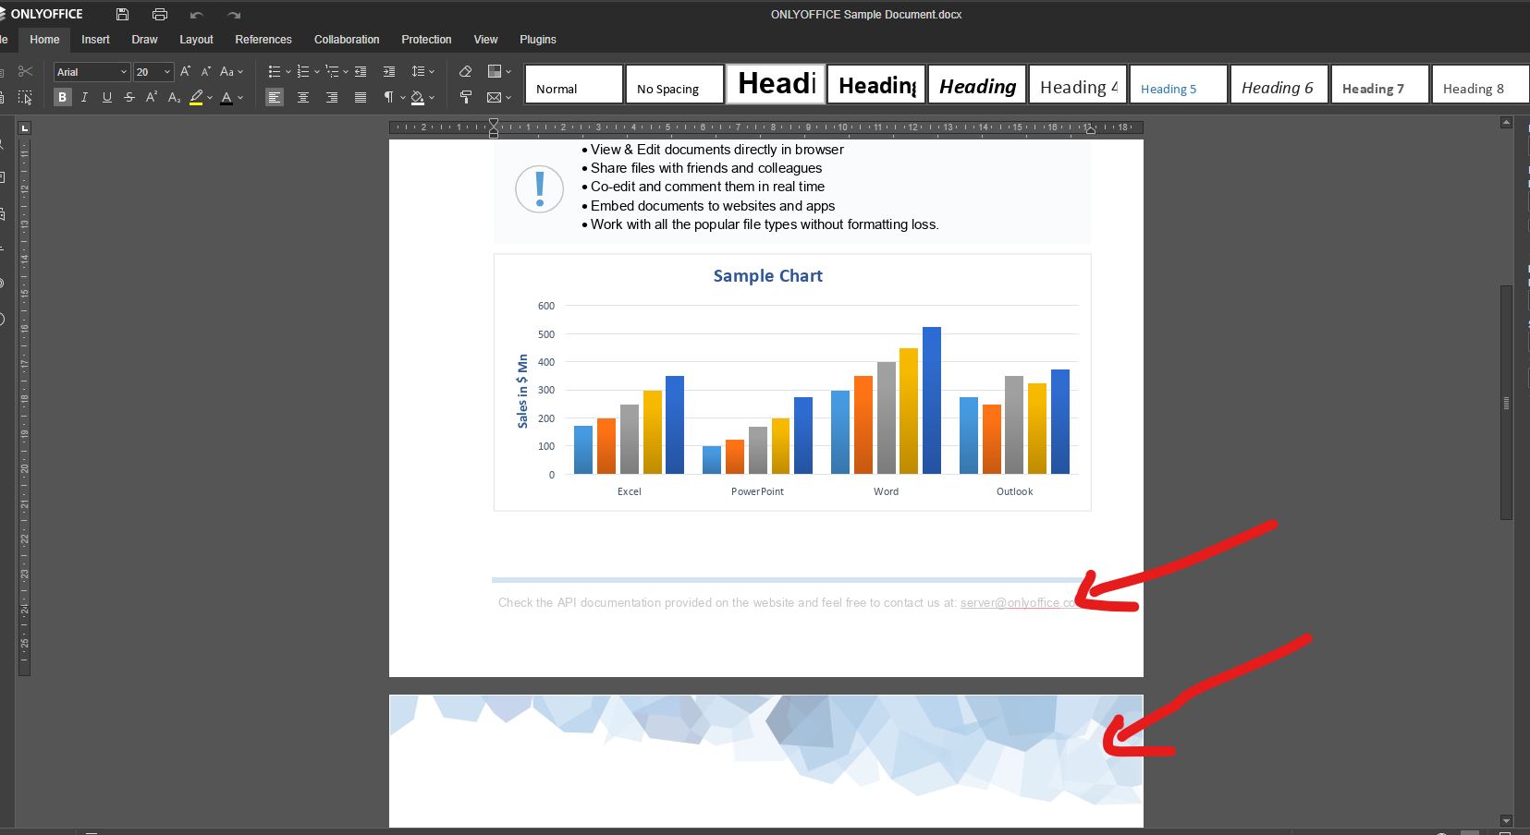
Task: Click the mail merge envelope icon
Action: 495,97
